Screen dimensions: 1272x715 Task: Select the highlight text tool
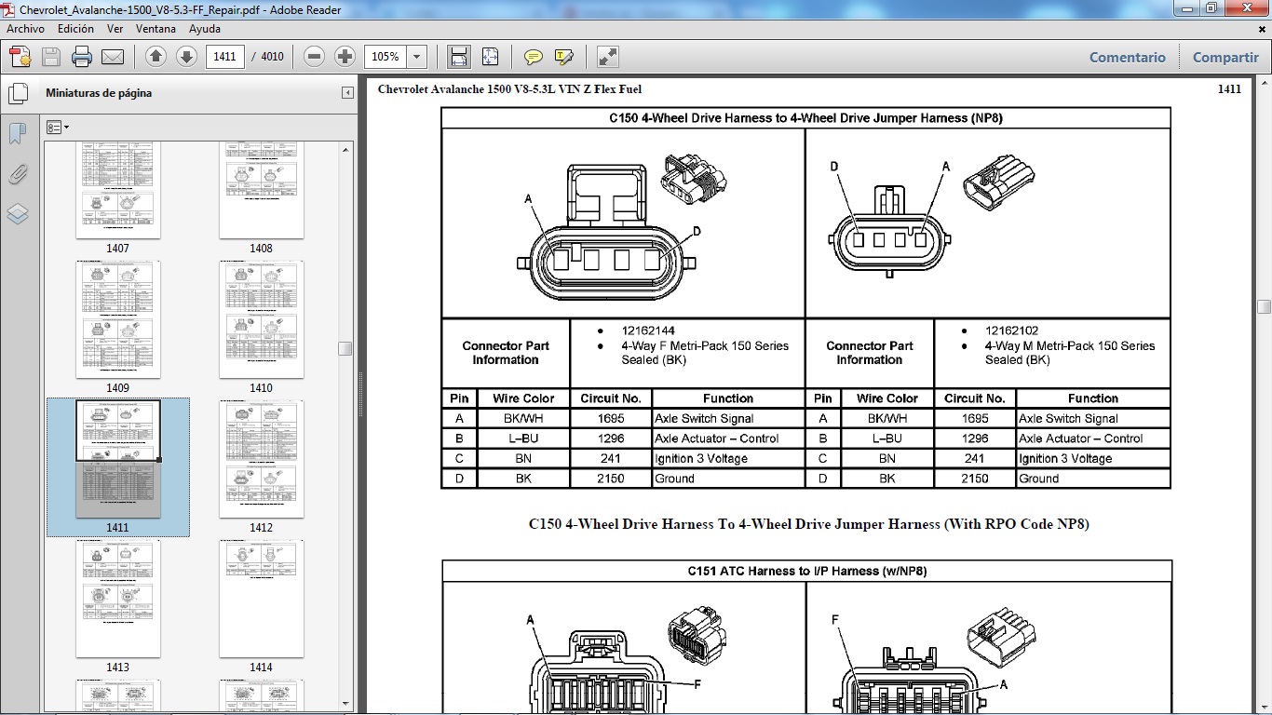tap(563, 57)
